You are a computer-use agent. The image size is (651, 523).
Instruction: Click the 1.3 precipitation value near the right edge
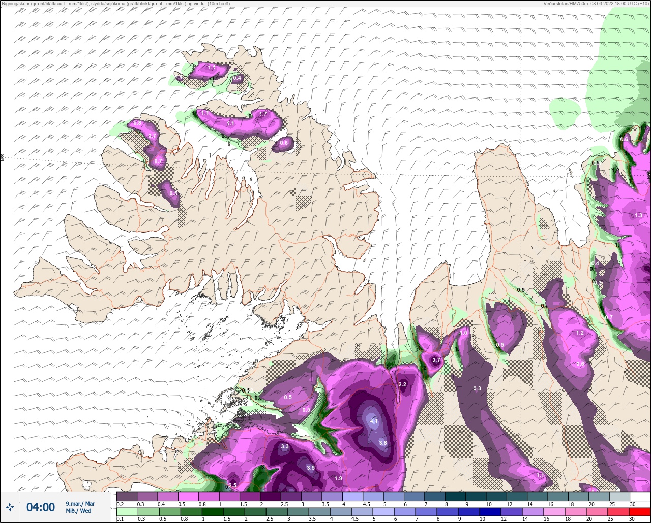click(639, 215)
